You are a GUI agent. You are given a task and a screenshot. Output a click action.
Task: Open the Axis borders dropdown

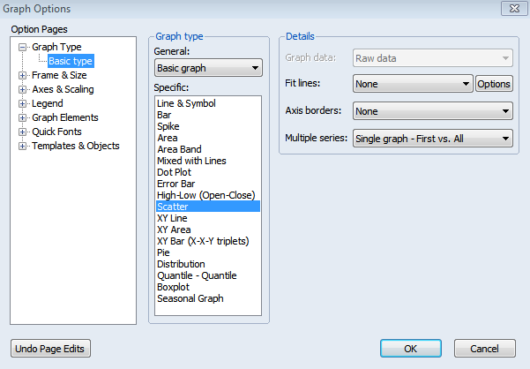pyautogui.click(x=432, y=111)
